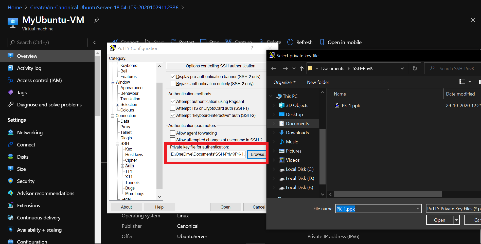Select Local Disk (E:) in navigation pane
Screen dimensions: 481x244
pyautogui.click(x=299, y=187)
